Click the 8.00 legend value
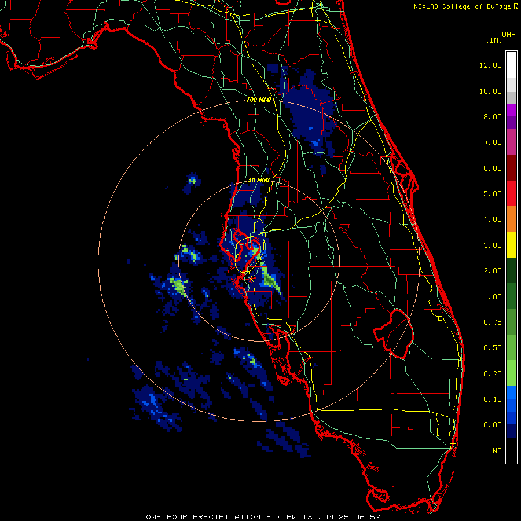The image size is (521, 521). click(493, 116)
